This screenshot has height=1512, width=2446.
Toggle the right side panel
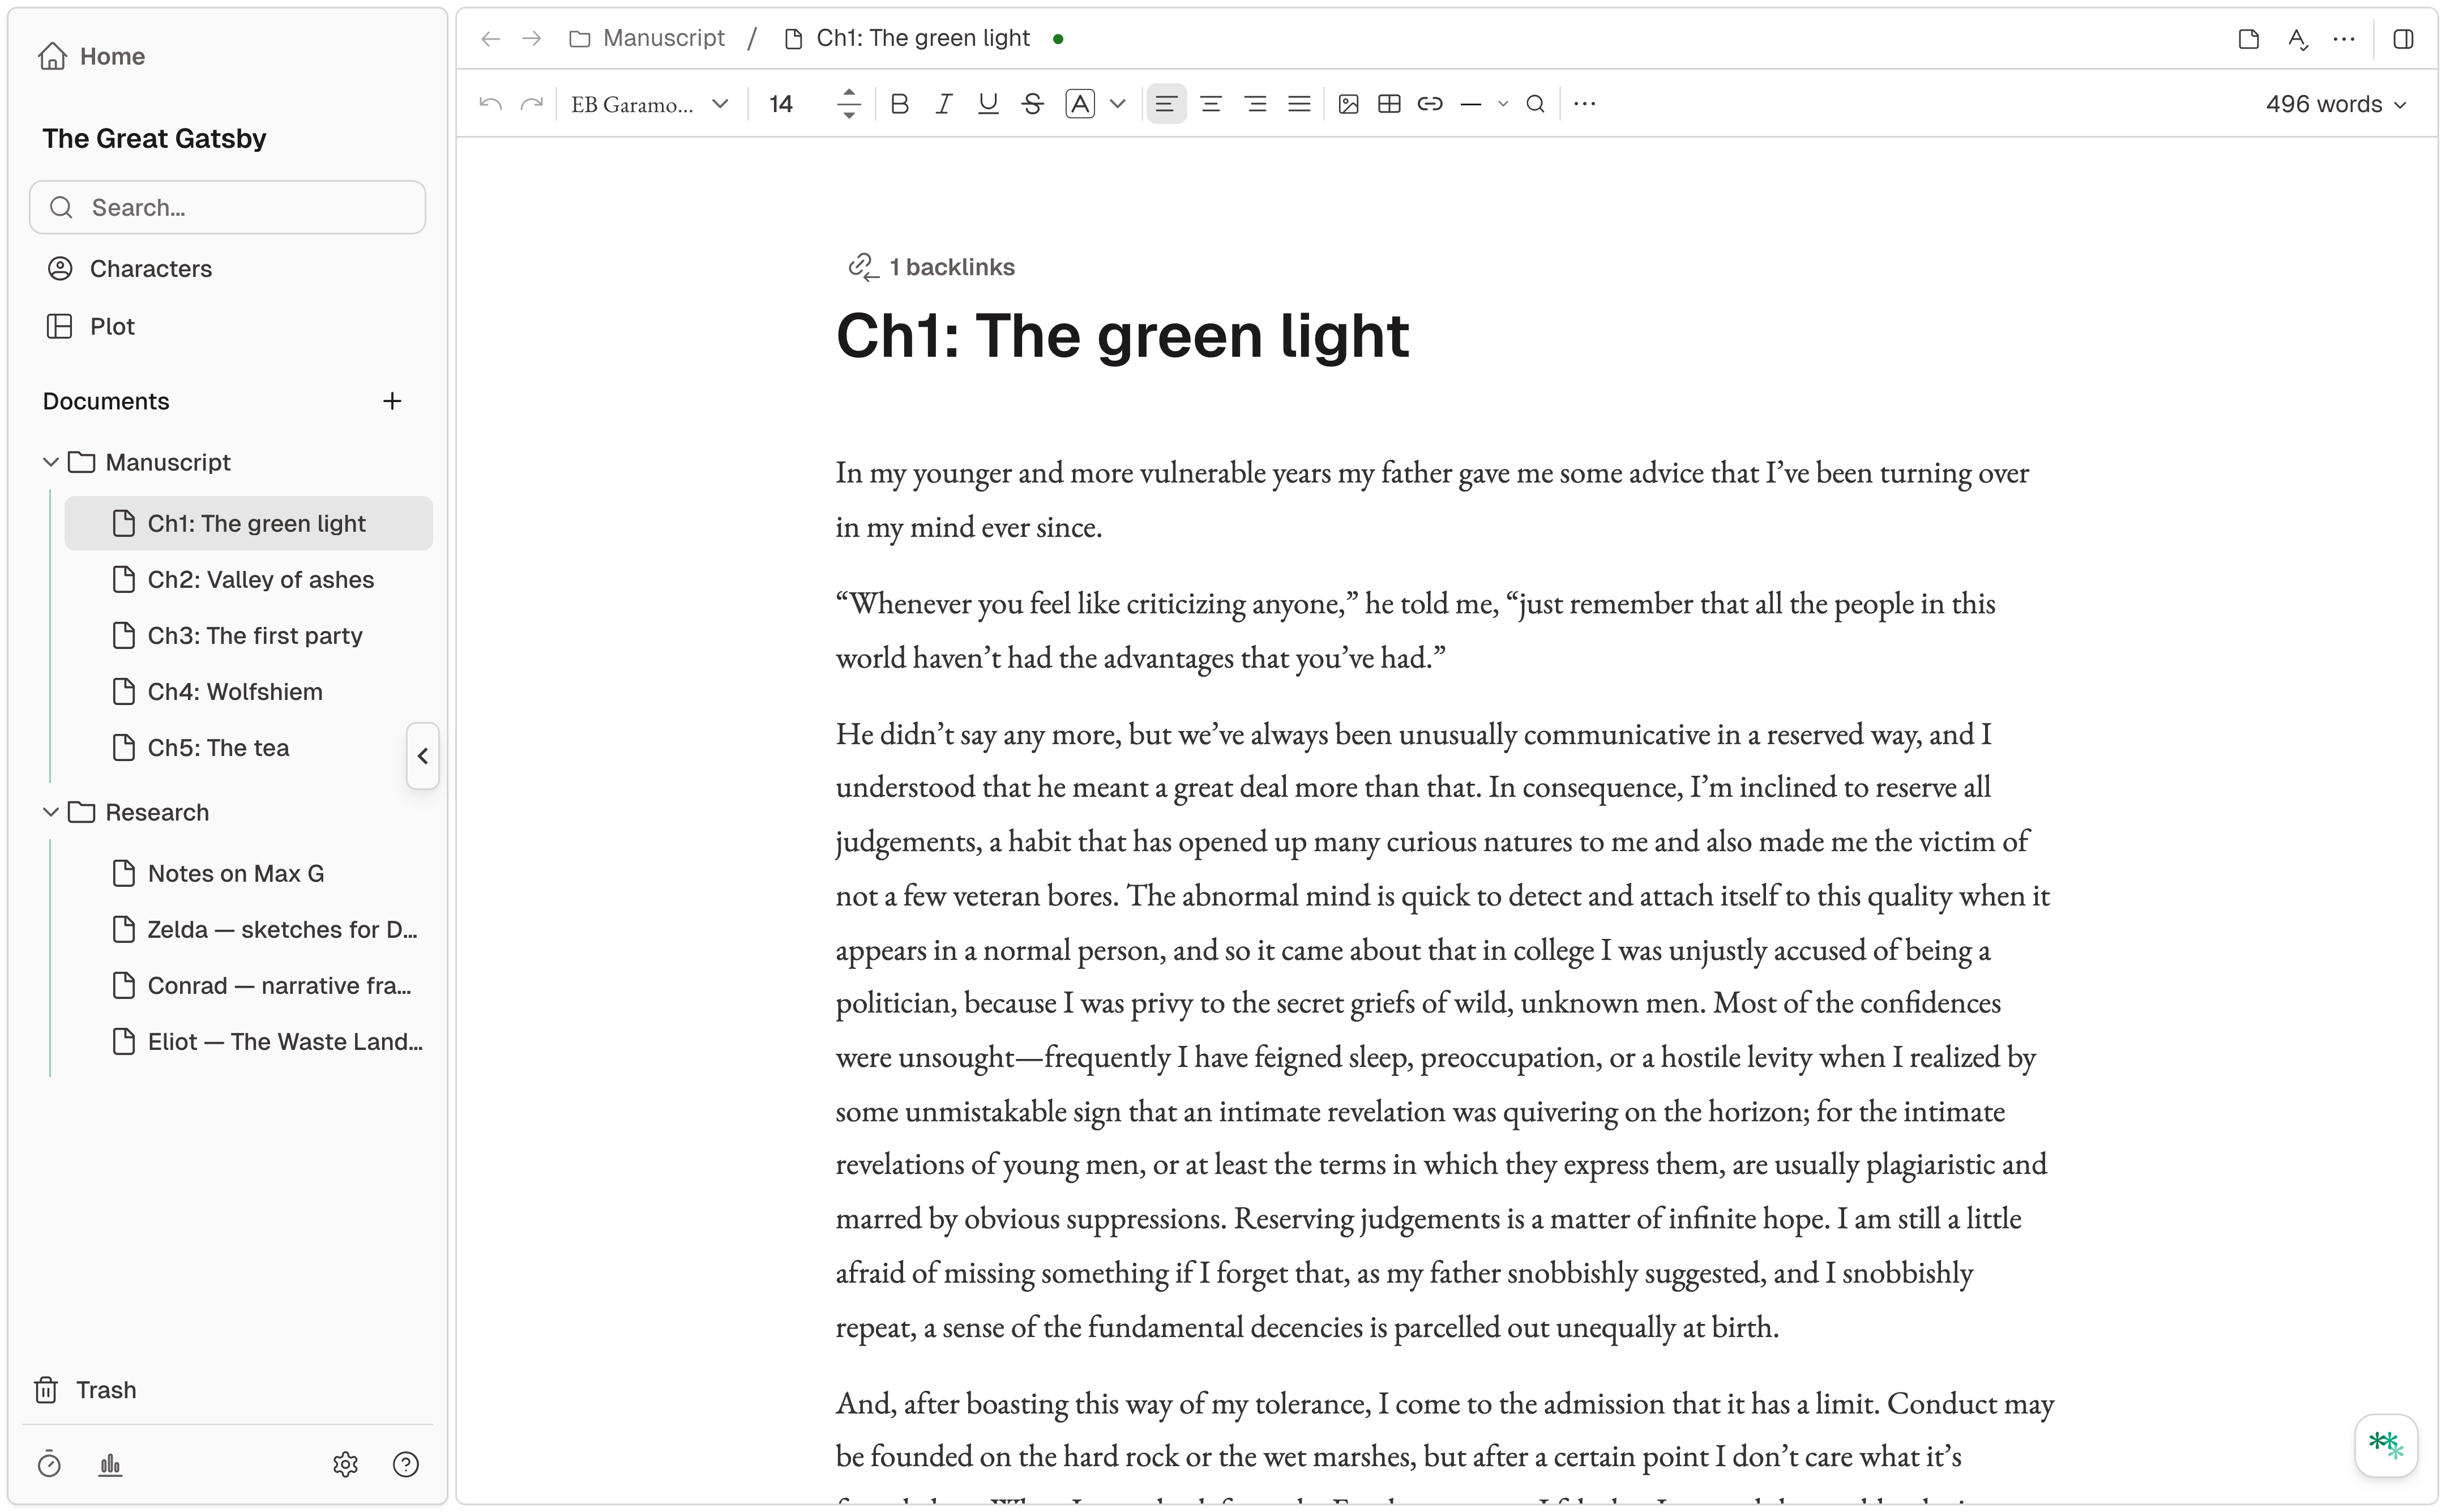pyautogui.click(x=2403, y=39)
